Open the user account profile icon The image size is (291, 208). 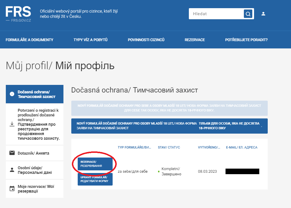263,14
